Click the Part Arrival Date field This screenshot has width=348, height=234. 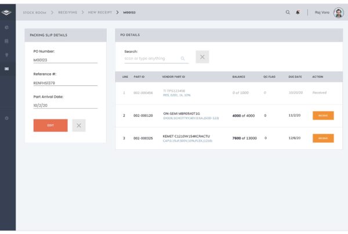[x=65, y=105]
